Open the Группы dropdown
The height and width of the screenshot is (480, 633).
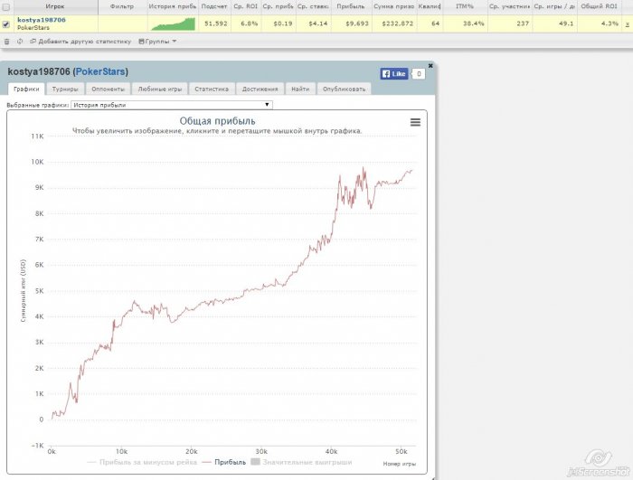point(157,42)
